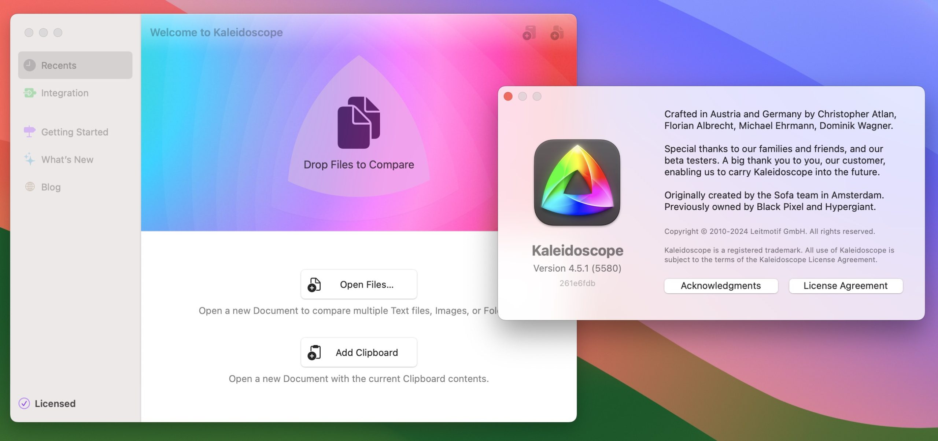Click the add clipboard toolbar icon
This screenshot has height=441, width=938.
tap(529, 33)
